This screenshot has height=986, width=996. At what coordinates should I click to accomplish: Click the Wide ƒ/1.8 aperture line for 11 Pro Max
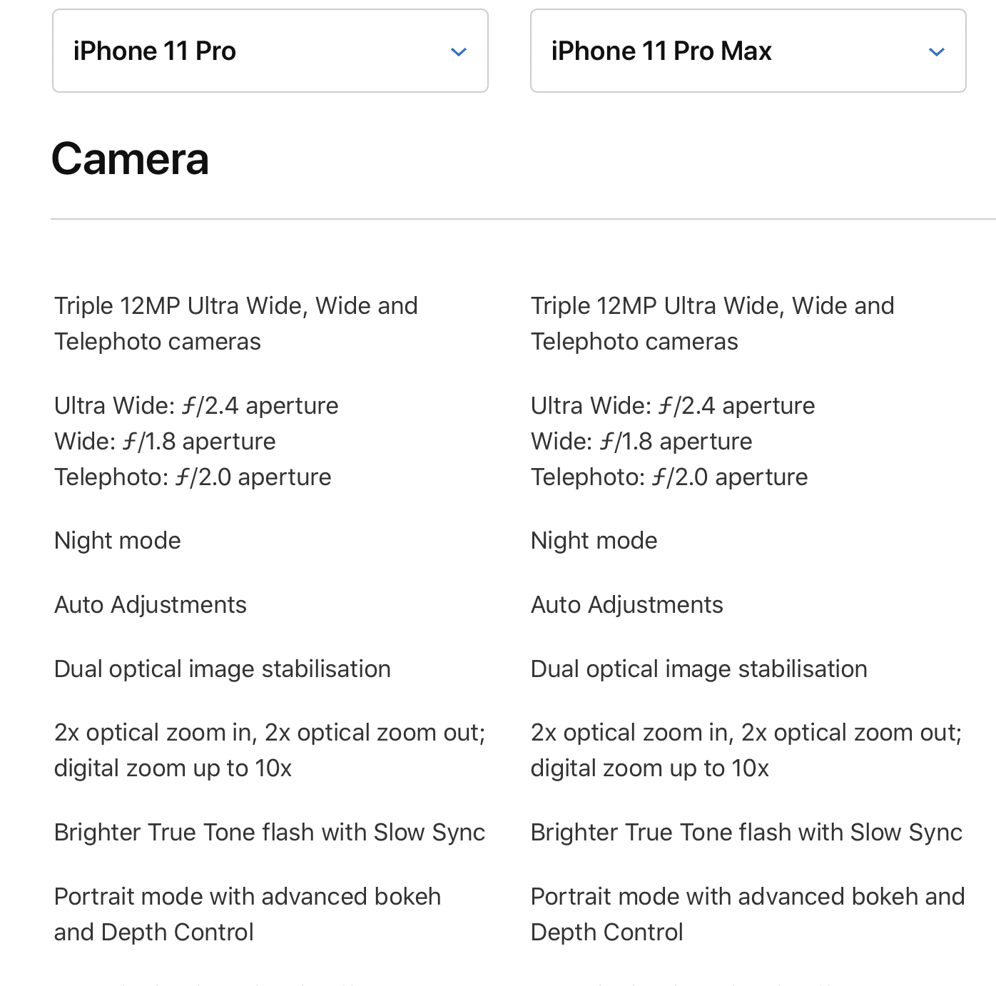click(641, 442)
